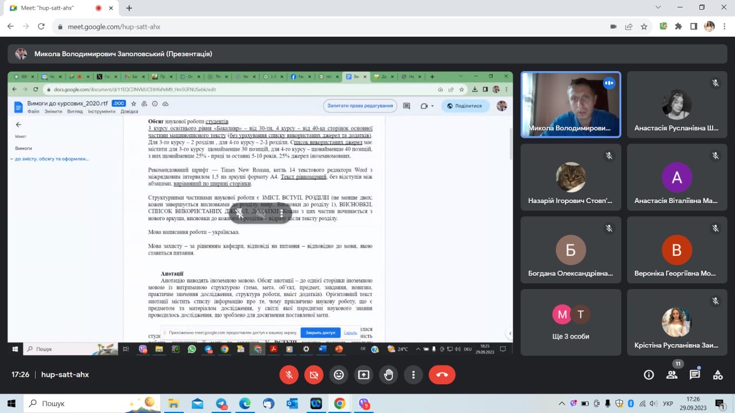
Task: Select Анастасія Русланівна's participant tile
Action: pyautogui.click(x=676, y=104)
